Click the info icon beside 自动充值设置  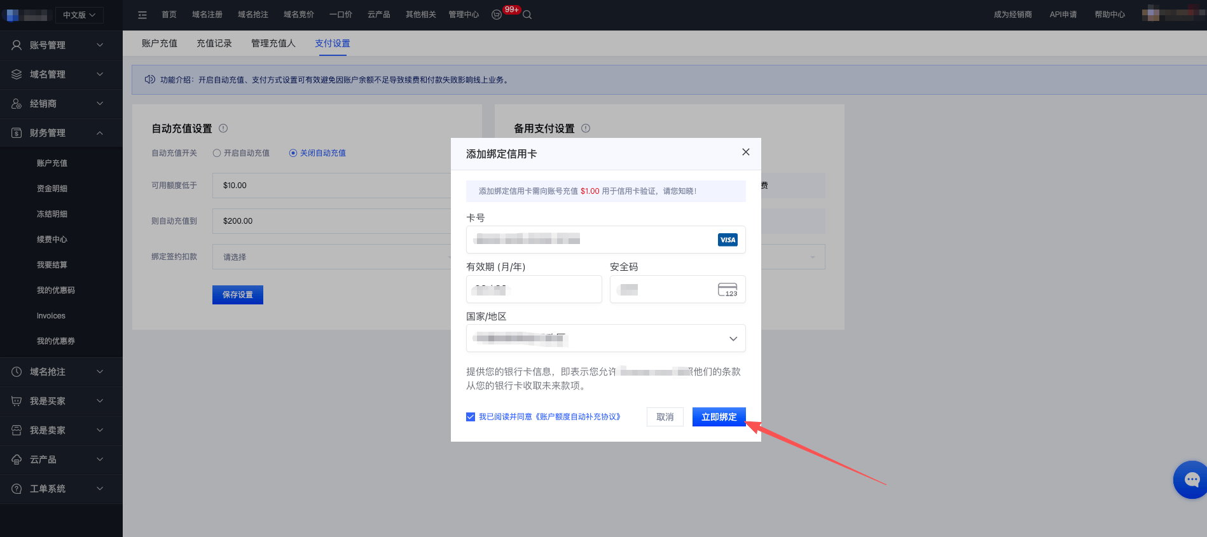click(x=223, y=128)
